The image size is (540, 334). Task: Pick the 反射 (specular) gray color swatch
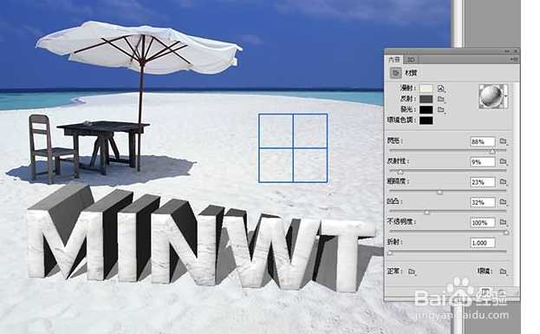point(426,99)
